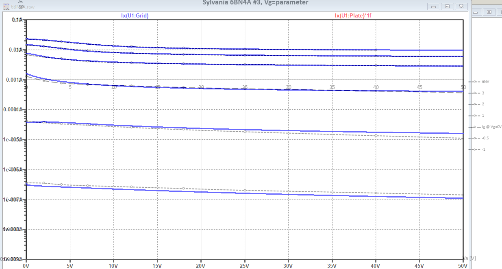Click the Sylvania 6BN4A #3 plot title
Image resolution: width=502 pixels, height=269 pixels.
(255, 2)
